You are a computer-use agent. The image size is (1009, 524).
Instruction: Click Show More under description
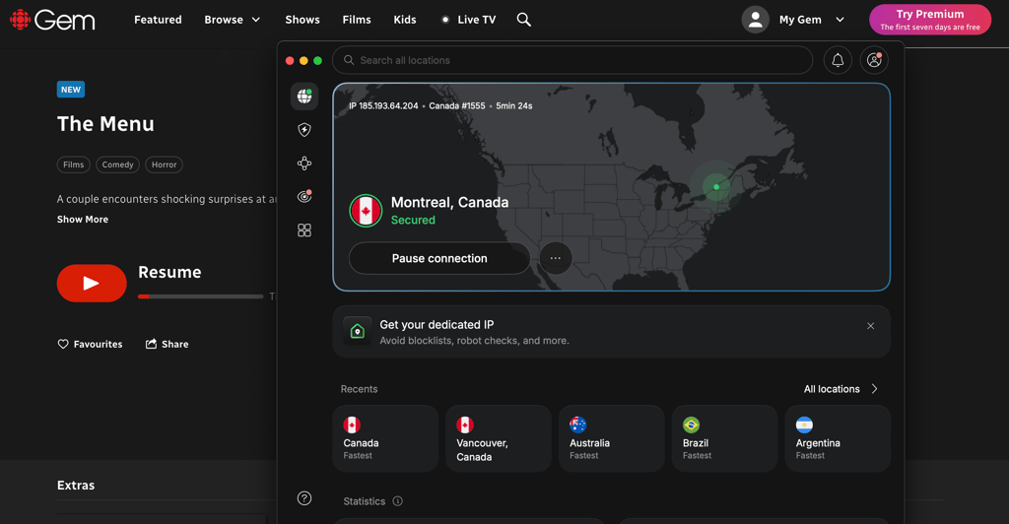coord(83,220)
